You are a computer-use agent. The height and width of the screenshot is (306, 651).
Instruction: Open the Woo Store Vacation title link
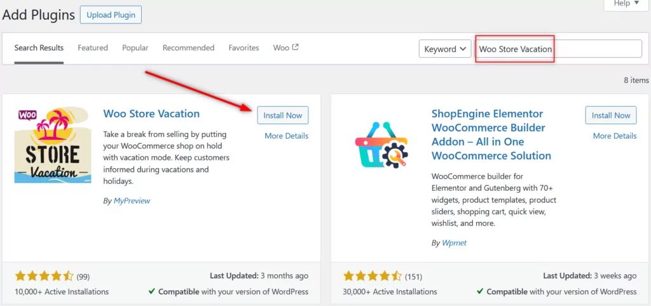(x=151, y=114)
